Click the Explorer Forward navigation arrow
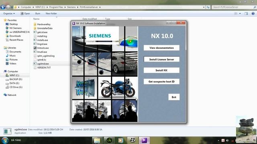 (x=8, y=7)
